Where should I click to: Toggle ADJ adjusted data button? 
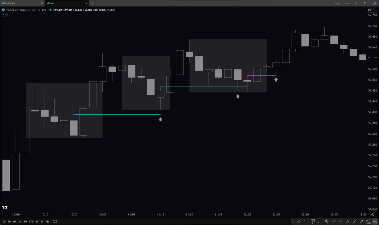[375, 222]
